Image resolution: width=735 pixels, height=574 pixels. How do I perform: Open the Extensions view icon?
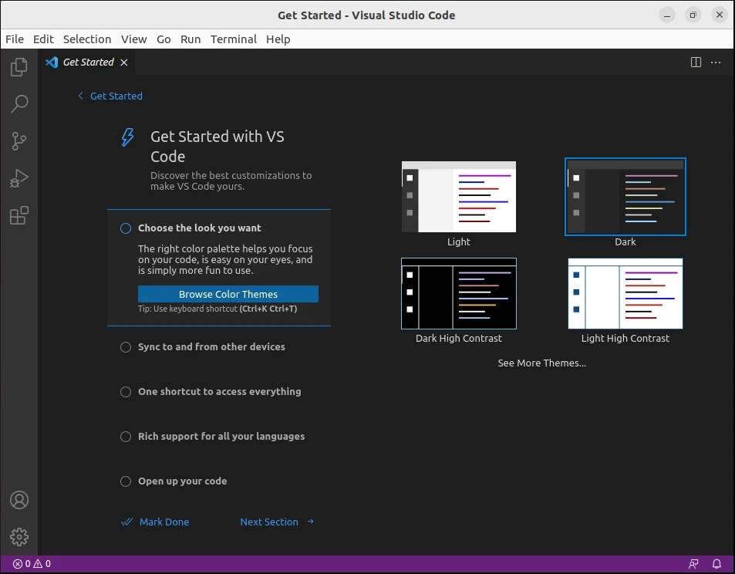[19, 216]
